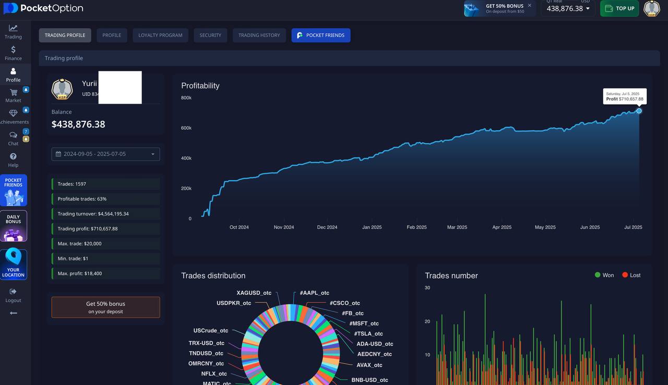
Task: Click the #TSLA_otc distribution label
Action: coord(368,333)
